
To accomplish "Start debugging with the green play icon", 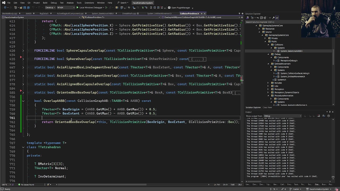I will (x=78, y=7).
